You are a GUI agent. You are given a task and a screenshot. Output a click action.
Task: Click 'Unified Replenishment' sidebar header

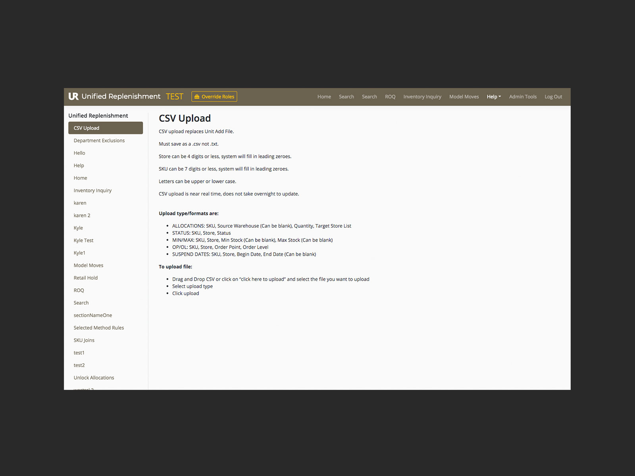(x=98, y=116)
